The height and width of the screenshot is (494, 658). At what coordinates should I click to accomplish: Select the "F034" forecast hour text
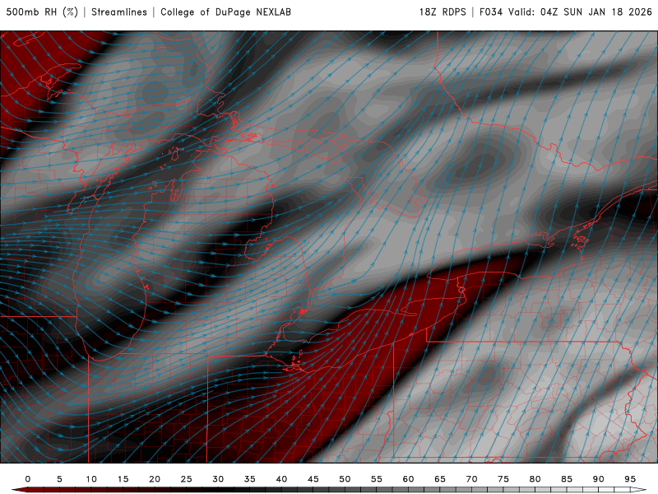click(x=490, y=12)
